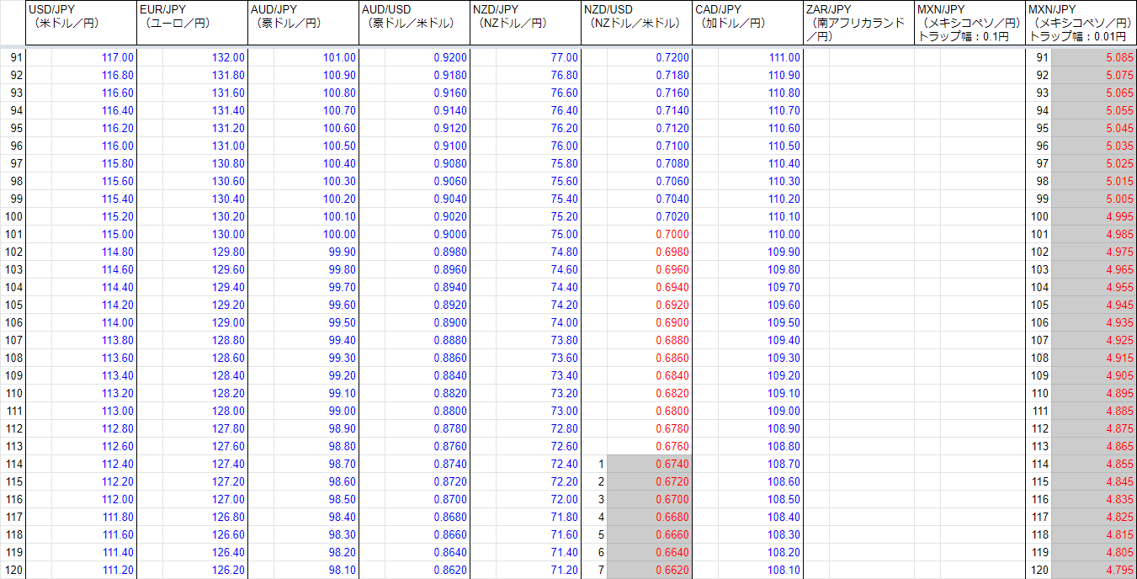
Task: Click the ZAR/JPY (南アフリカランド/円) header
Action: pyautogui.click(x=858, y=23)
